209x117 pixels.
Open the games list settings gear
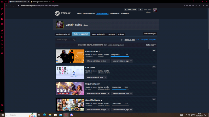click(x=121, y=40)
